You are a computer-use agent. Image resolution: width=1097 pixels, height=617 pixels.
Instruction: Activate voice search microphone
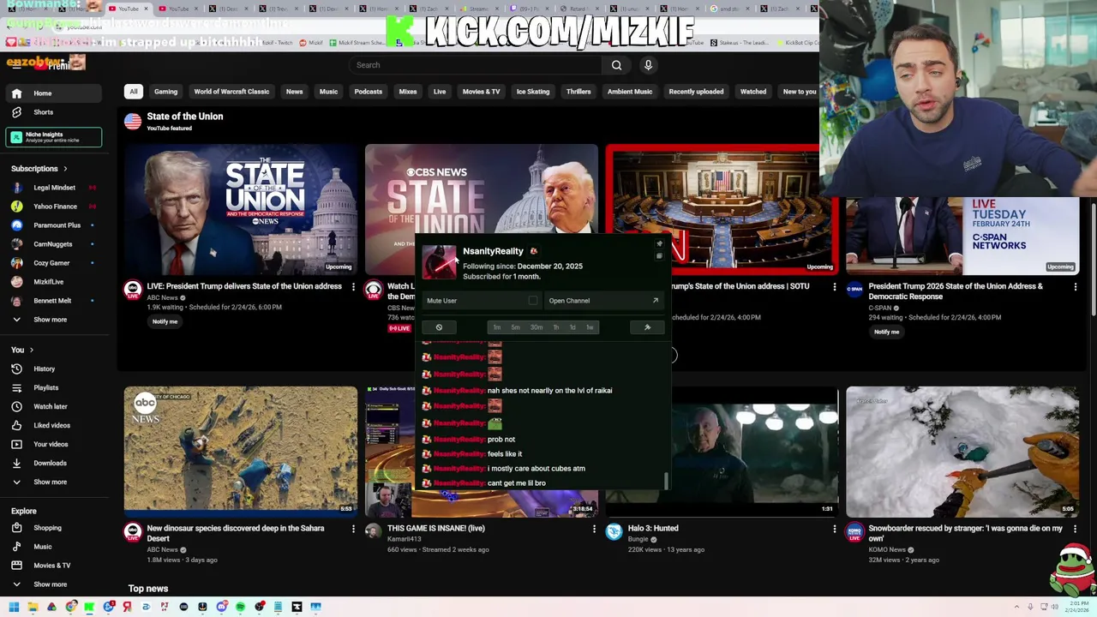click(648, 65)
